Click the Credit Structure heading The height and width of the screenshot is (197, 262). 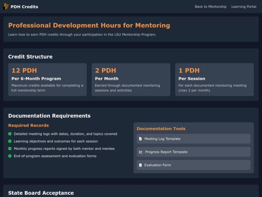click(x=30, y=56)
